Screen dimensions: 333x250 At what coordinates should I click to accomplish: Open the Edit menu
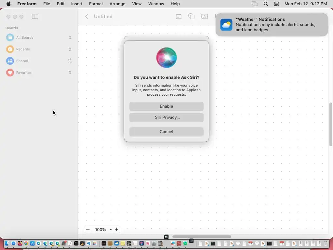[x=60, y=4]
